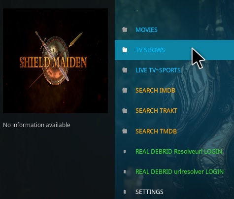The width and height of the screenshot is (234, 199).
Task: Click the small icon beside REAL DEBRID urlresolver LOGIN
Action: coord(125,171)
